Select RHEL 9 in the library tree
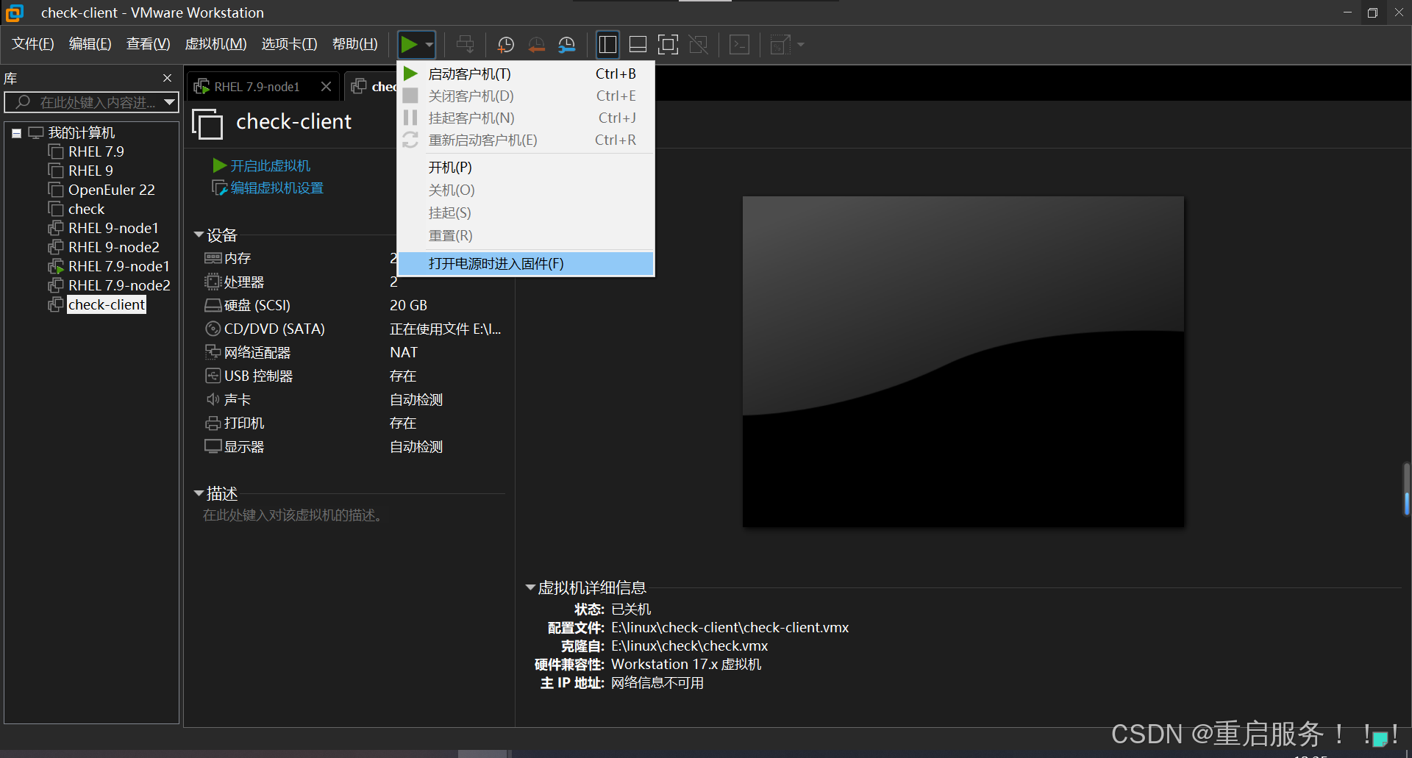 90,171
